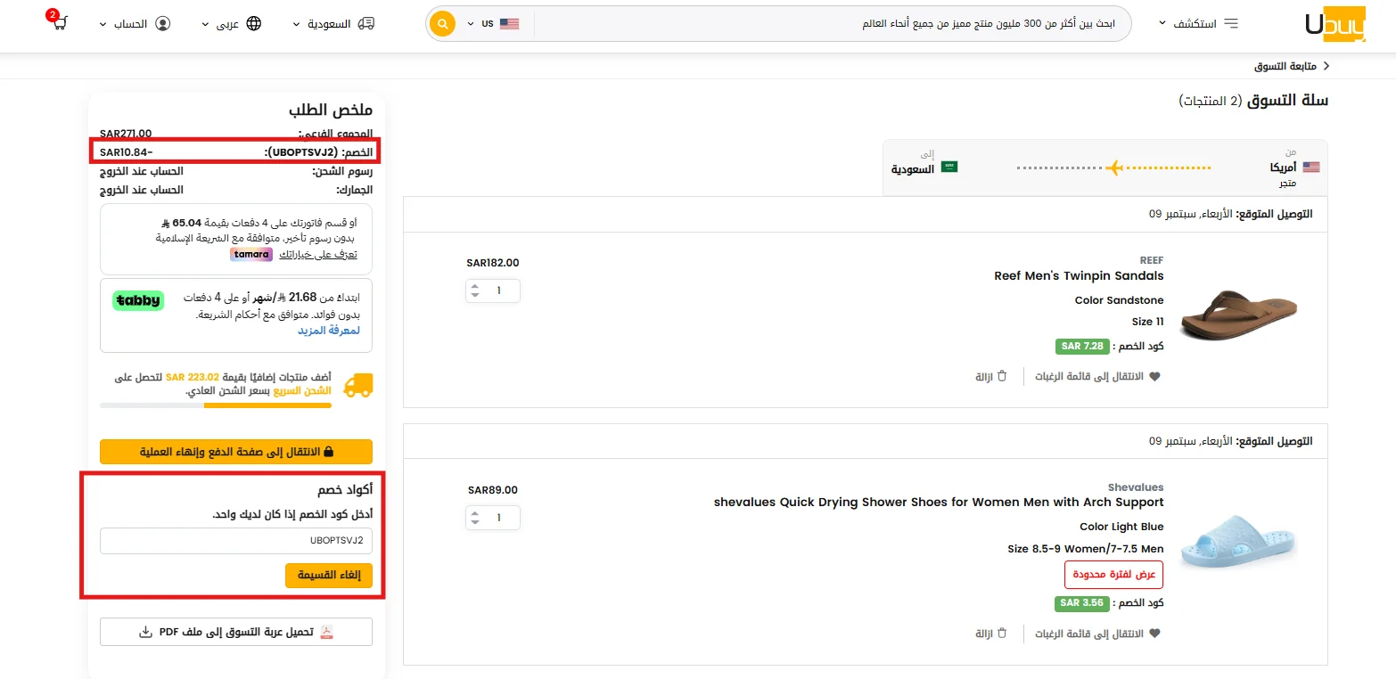The image size is (1396, 679).
Task: Decrease quantity of shevalues shower shoes
Action: point(475,522)
